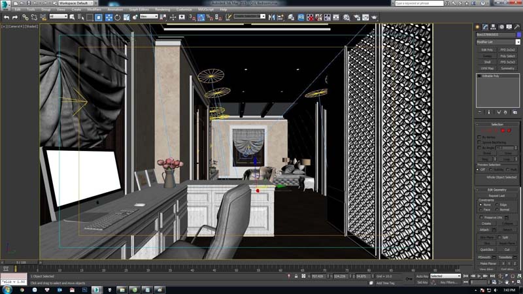Click the QuickSlice button
The height and width of the screenshot is (294, 523).
point(486,249)
